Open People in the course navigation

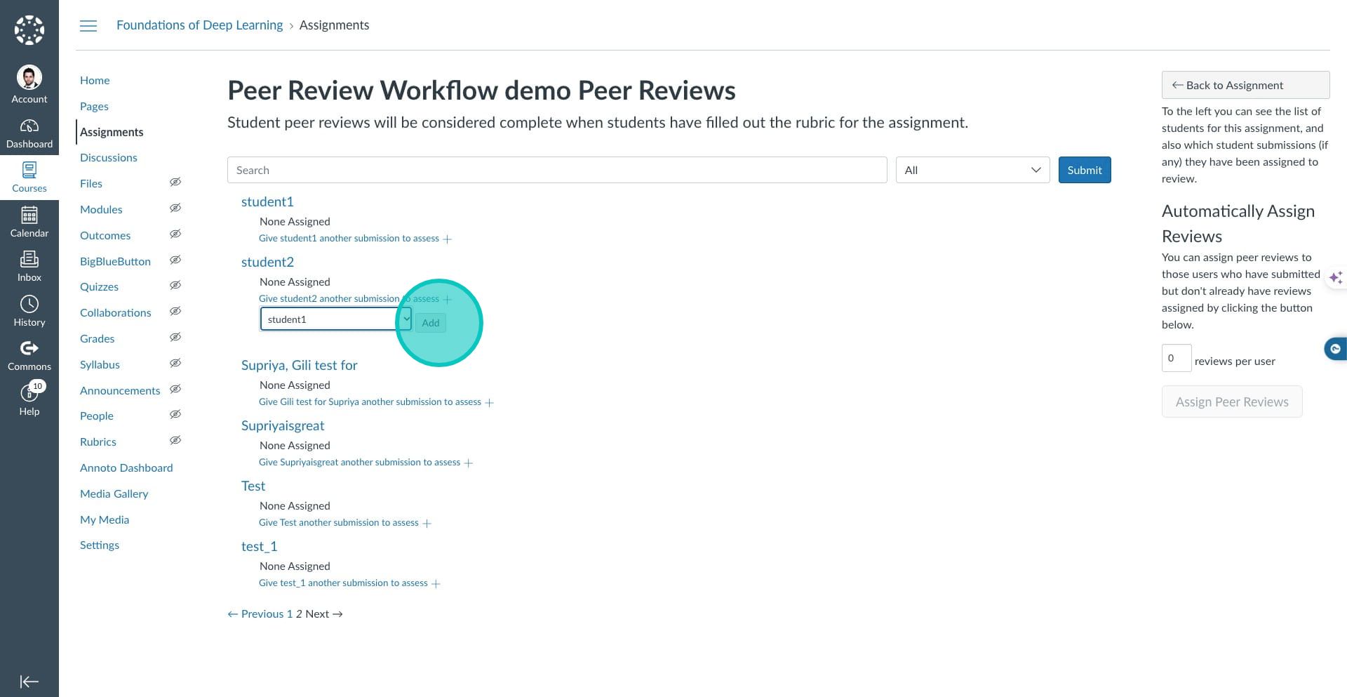click(97, 416)
